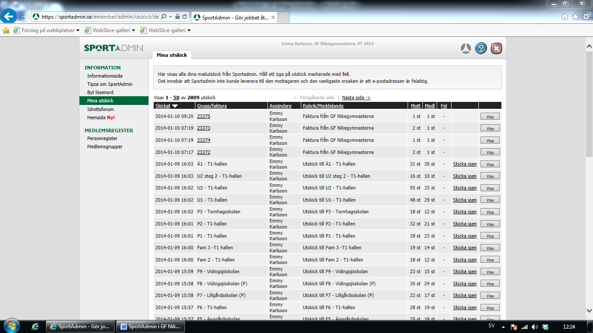Viewport: 593px width, 333px height.
Task: Open invoice 23373 link
Action: click(x=204, y=128)
